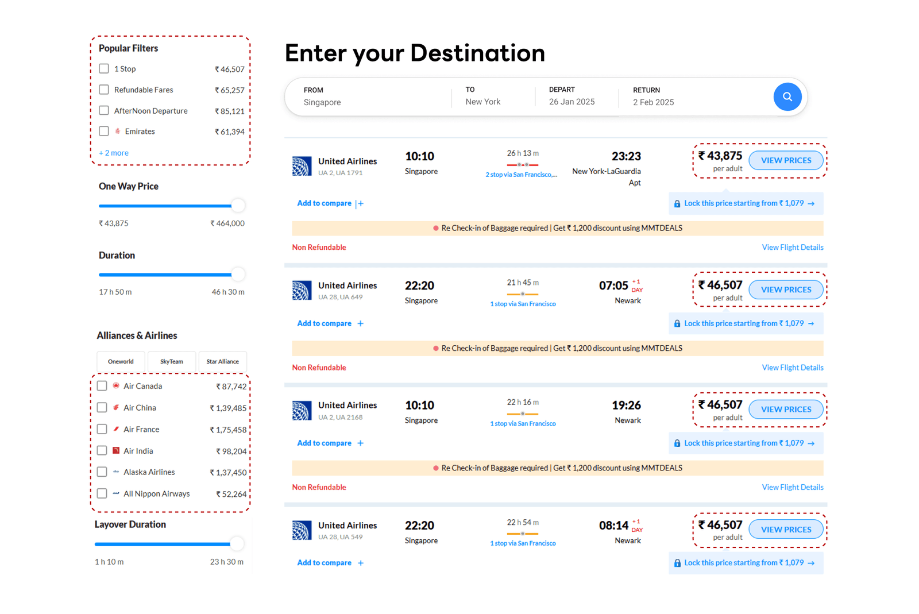Image resolution: width=919 pixels, height=614 pixels.
Task: Expand the +2 more popular filters
Action: tap(113, 153)
